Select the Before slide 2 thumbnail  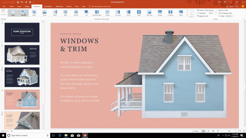(x=22, y=55)
